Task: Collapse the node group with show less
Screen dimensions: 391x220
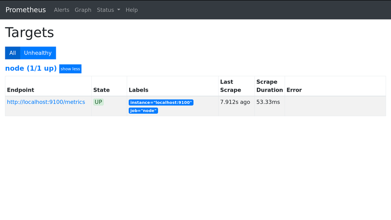Action: (x=70, y=69)
